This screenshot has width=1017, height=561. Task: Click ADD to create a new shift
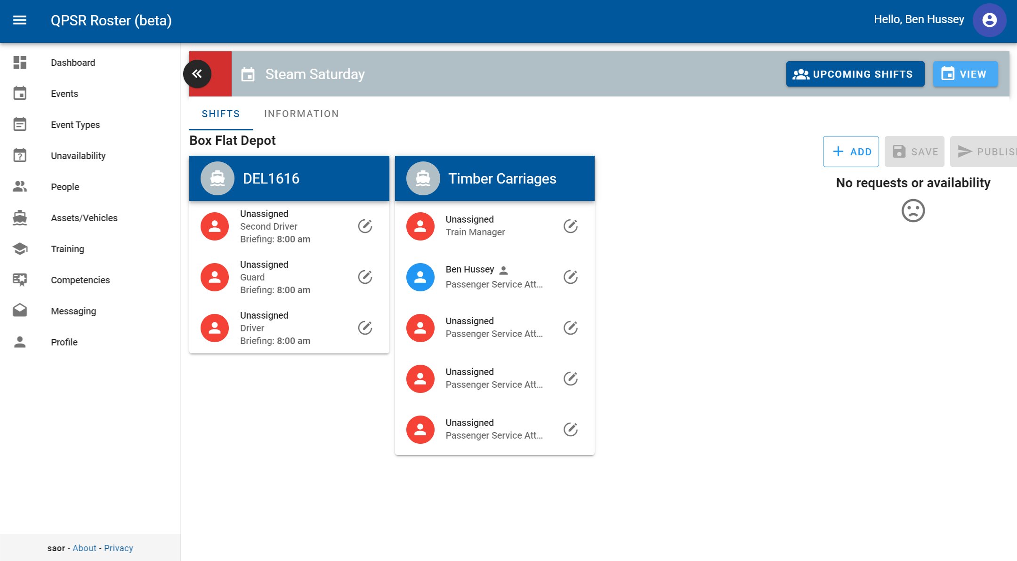click(851, 151)
